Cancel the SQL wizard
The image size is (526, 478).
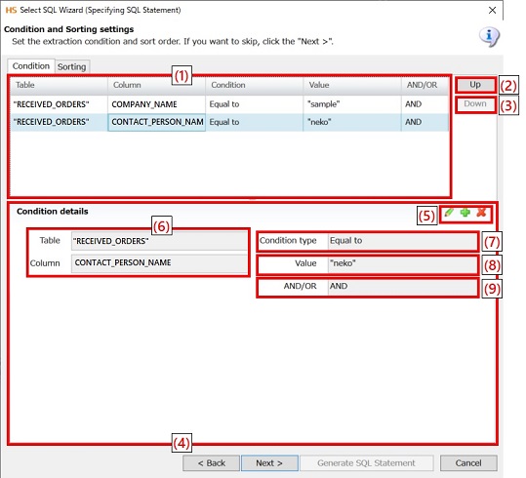pyautogui.click(x=468, y=463)
